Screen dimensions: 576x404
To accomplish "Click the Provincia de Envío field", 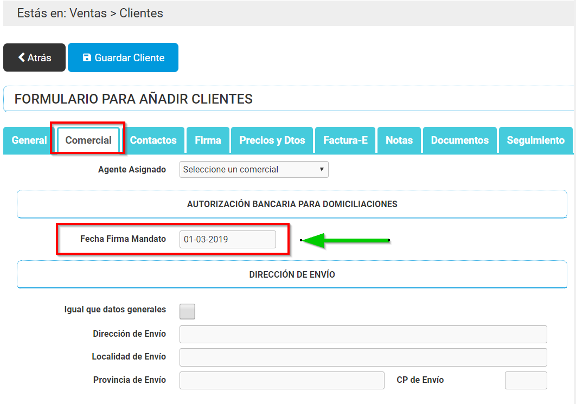I will pos(281,380).
